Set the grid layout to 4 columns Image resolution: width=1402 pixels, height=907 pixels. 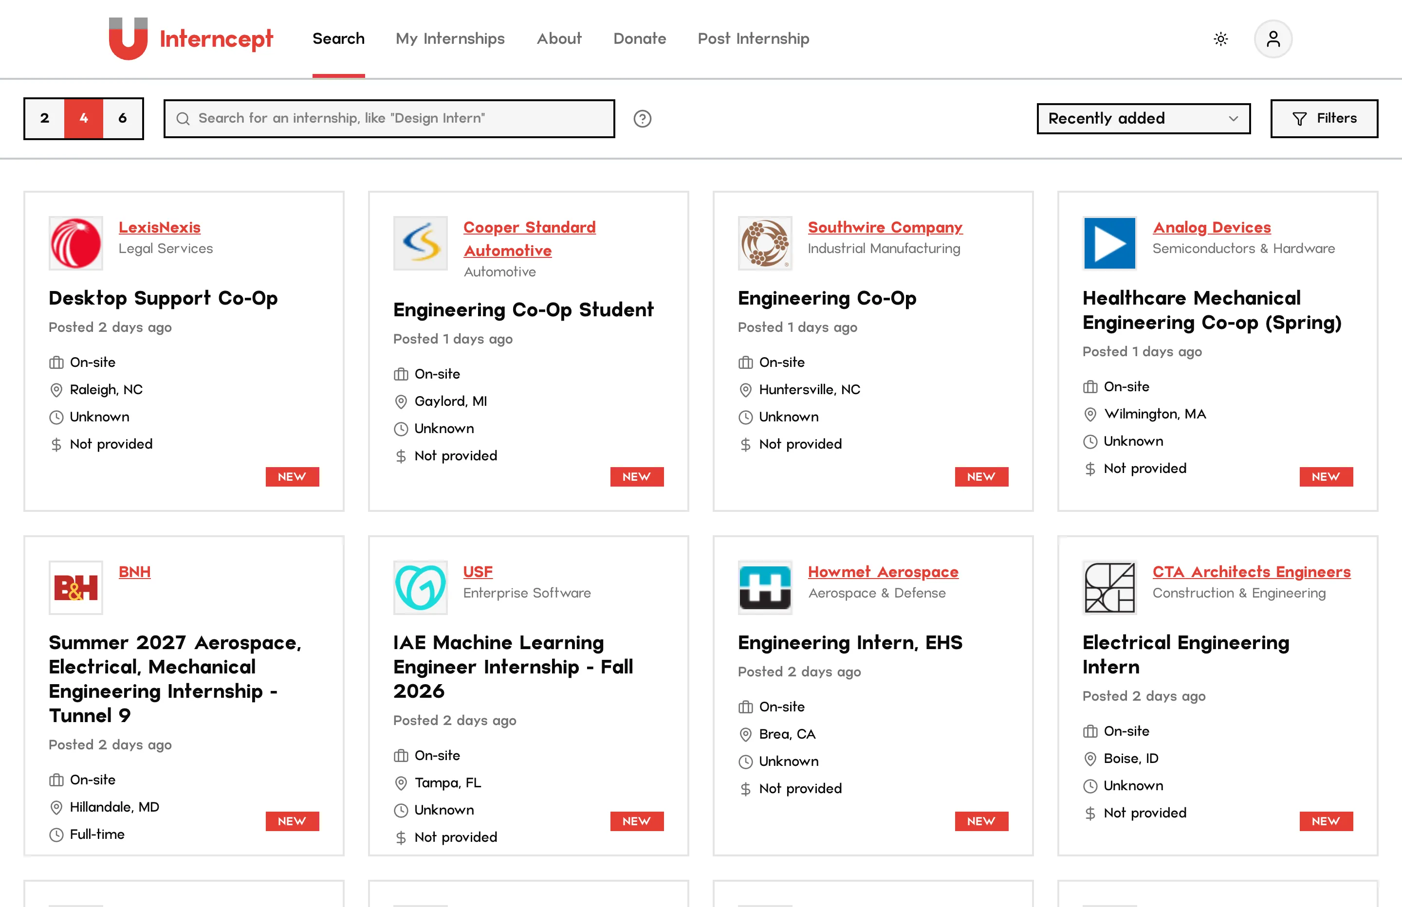click(x=84, y=118)
